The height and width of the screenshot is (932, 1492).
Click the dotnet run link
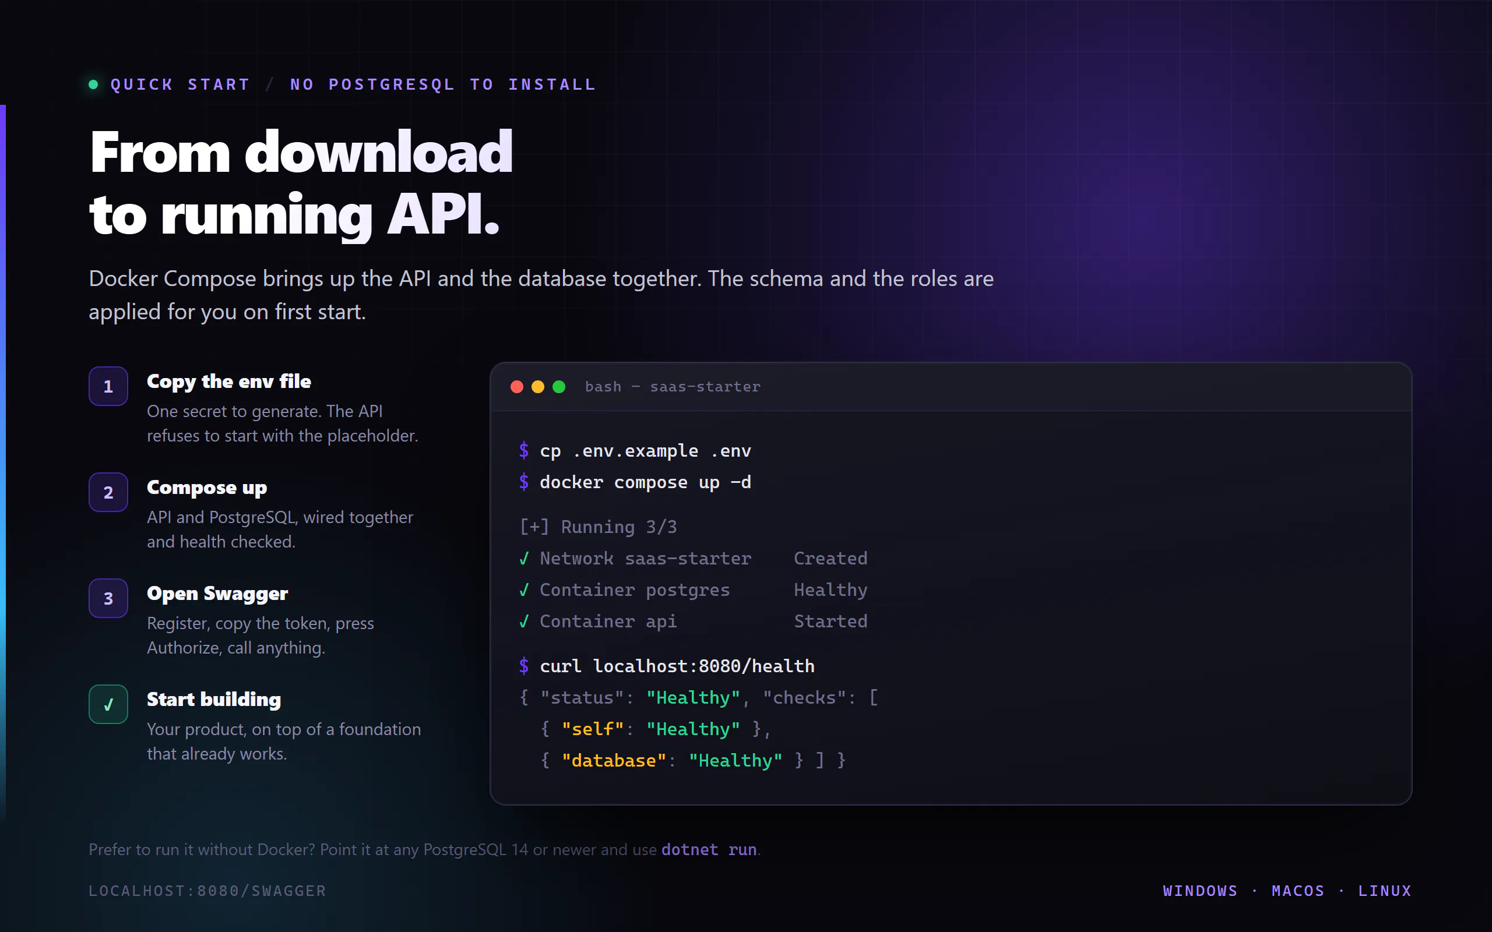click(709, 849)
